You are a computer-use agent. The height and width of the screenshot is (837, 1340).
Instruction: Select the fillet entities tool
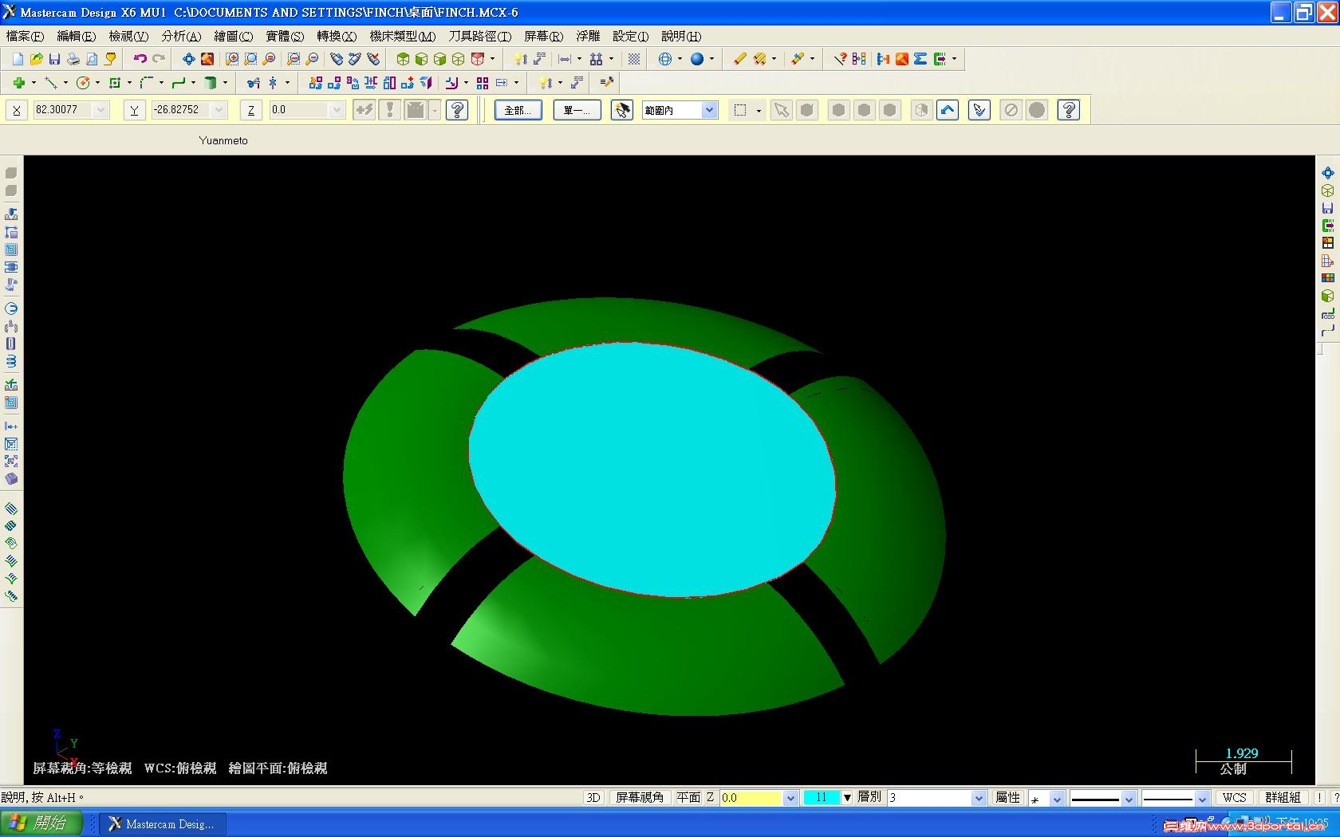tap(147, 83)
